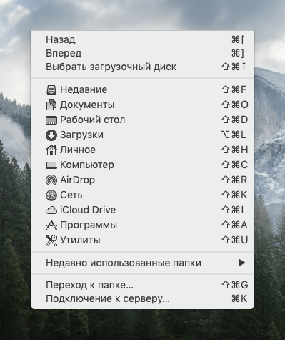Click the Документы pages icon

51,105
